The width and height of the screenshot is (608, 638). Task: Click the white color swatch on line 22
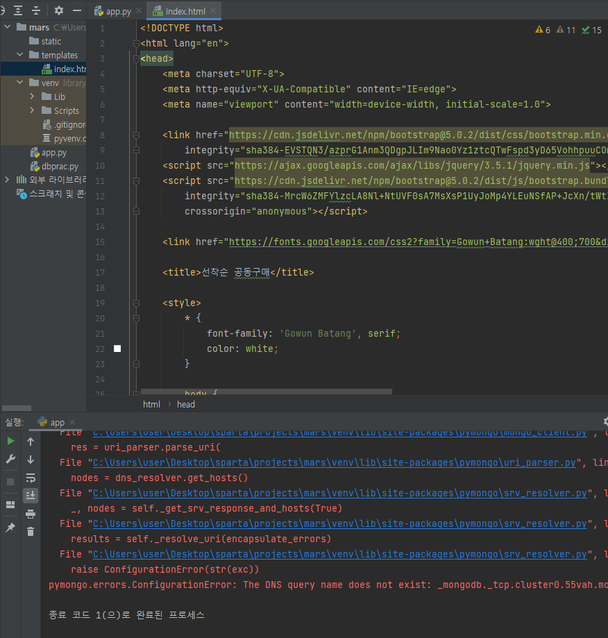[x=117, y=349]
